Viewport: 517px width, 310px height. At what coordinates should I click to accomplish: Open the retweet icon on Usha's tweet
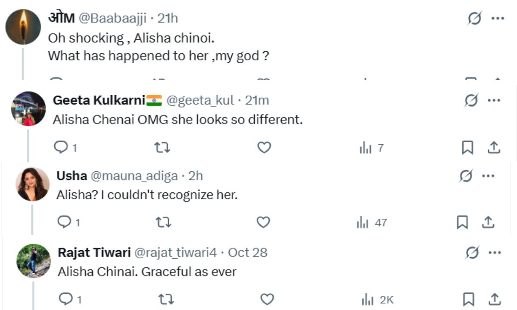(163, 222)
